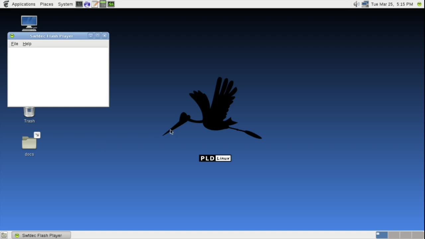Launch the text editor notepad icon
The width and height of the screenshot is (425, 239).
95,4
